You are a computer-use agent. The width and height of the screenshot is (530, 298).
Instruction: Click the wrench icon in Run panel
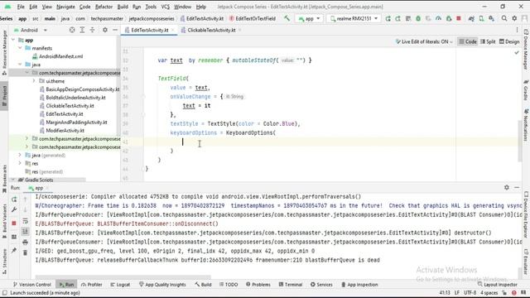14,209
